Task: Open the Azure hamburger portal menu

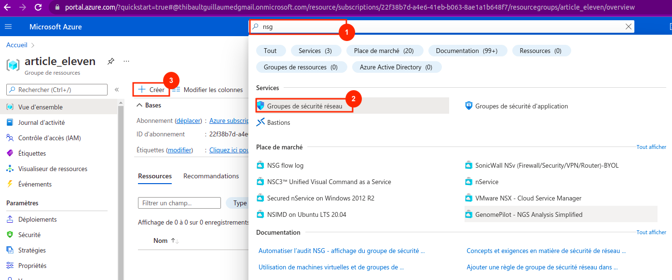Action: (x=8, y=27)
